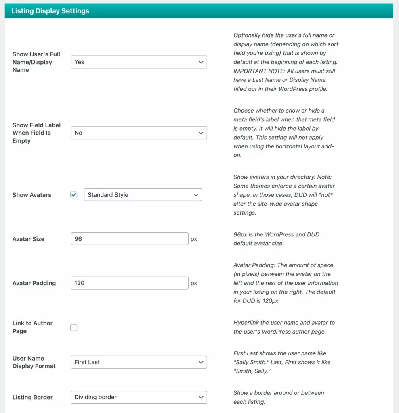
Task: Click the Avatar Padding label text
Action: pyautogui.click(x=34, y=283)
